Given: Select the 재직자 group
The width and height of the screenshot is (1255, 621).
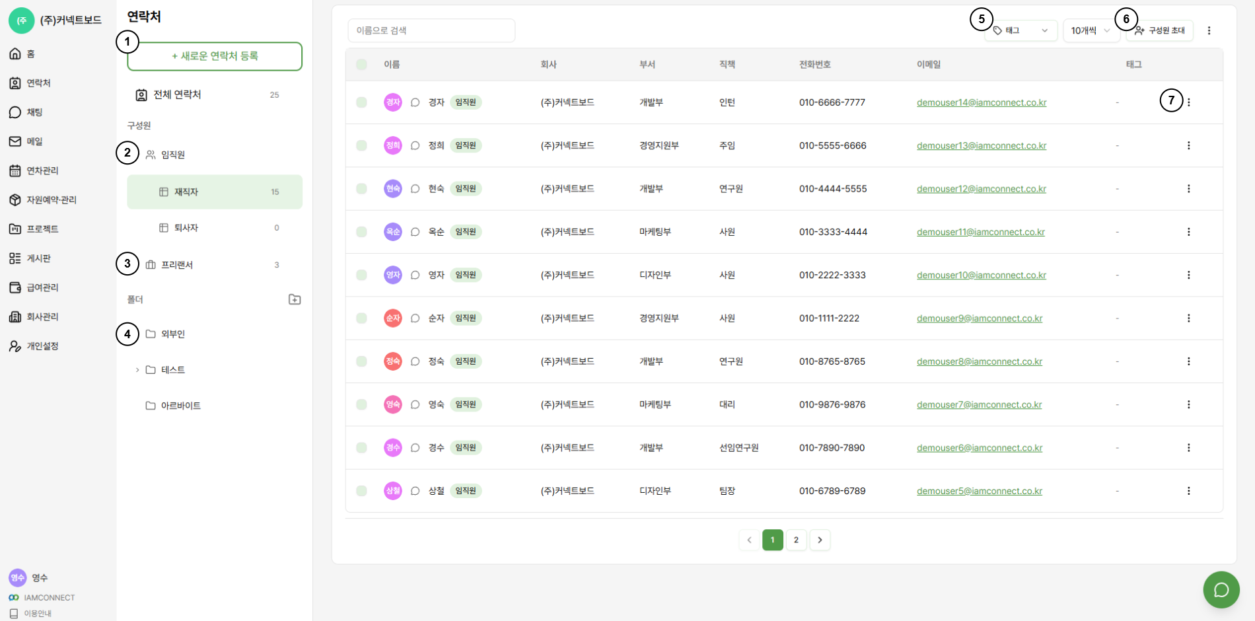Looking at the screenshot, I should [215, 192].
